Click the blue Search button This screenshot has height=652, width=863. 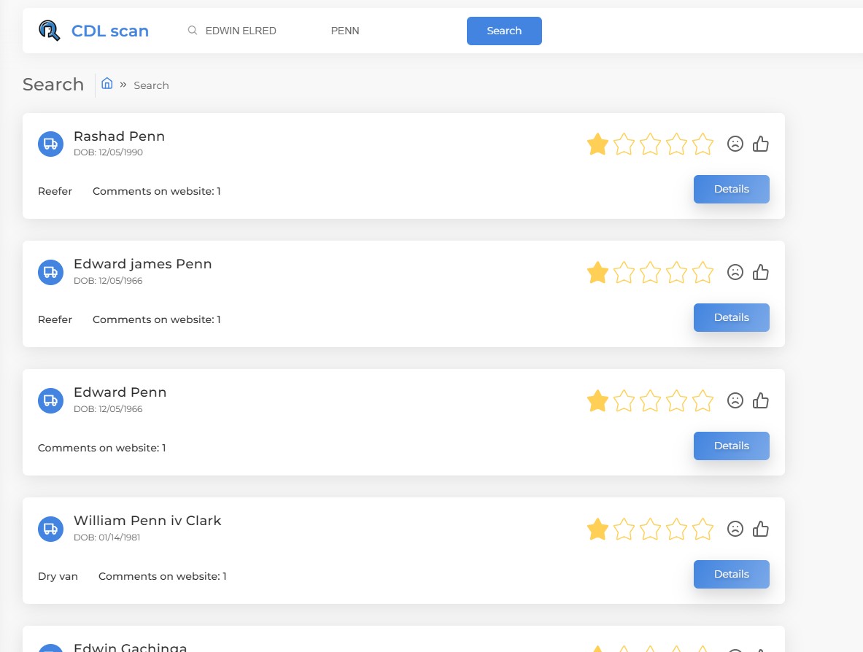pos(504,31)
